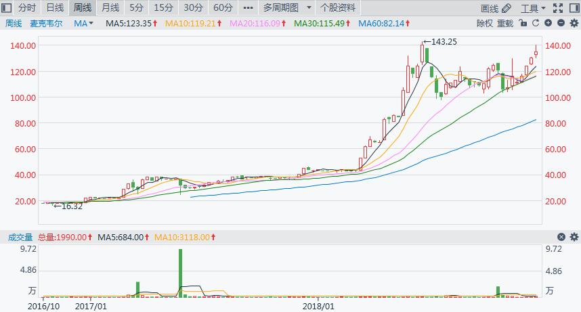Image resolution: width=581 pixels, height=312 pixels.
Task: Click the left axis 60.00 price label
Action: [x=25, y=149]
